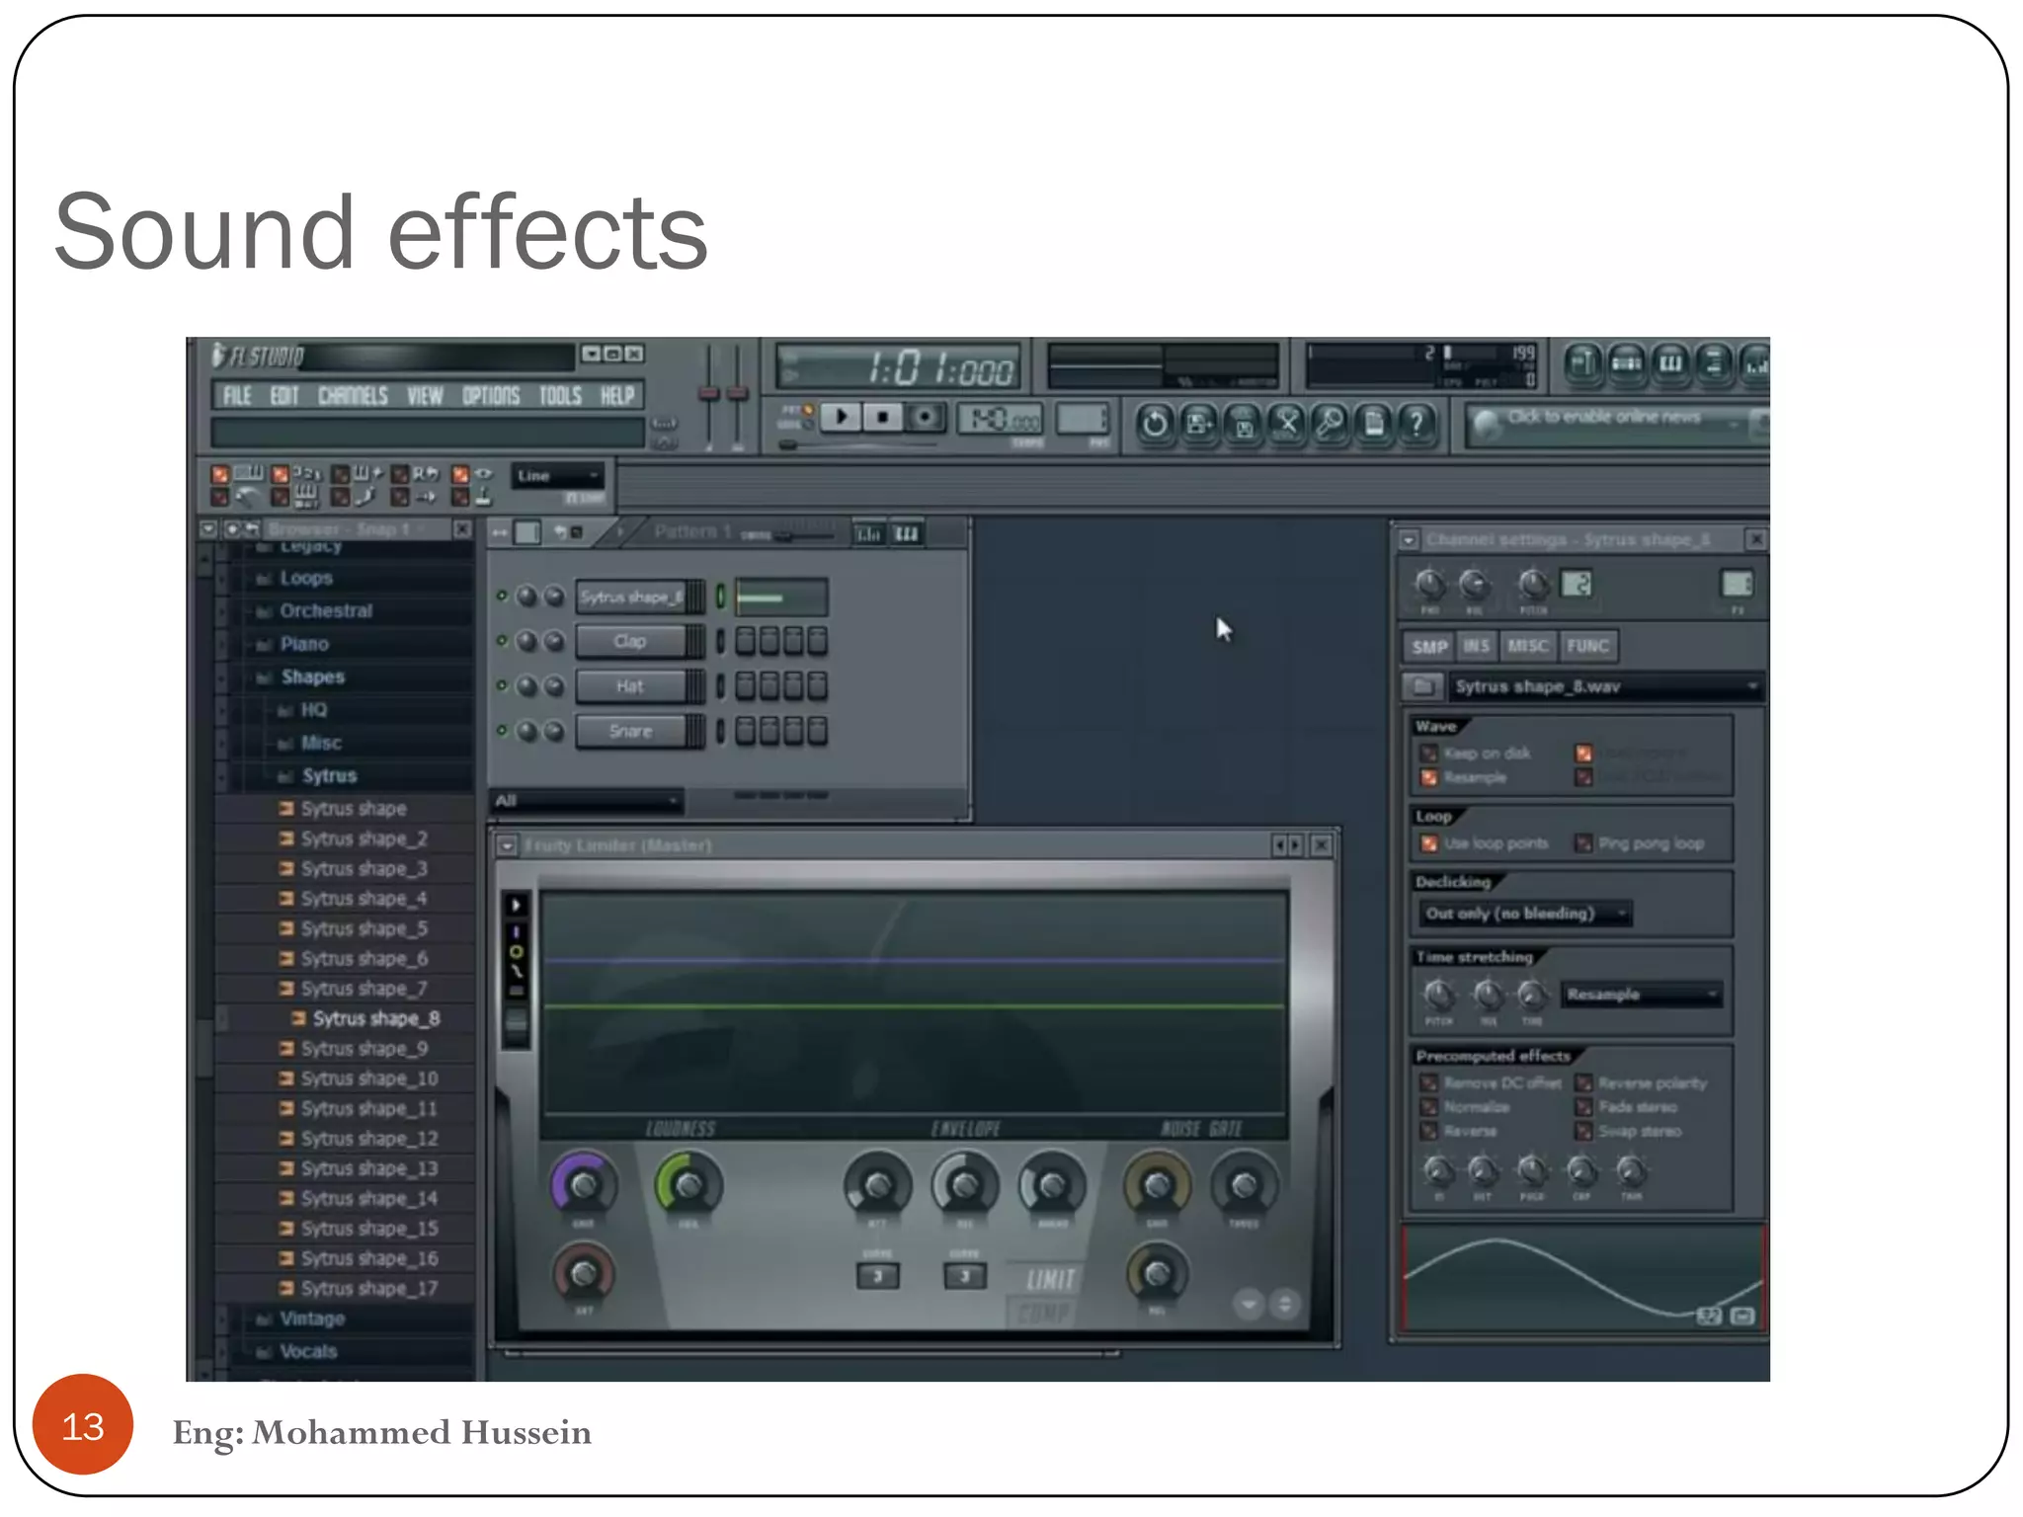The height and width of the screenshot is (1517, 2023).
Task: Open the CHANNELS menu
Action: [x=353, y=396]
